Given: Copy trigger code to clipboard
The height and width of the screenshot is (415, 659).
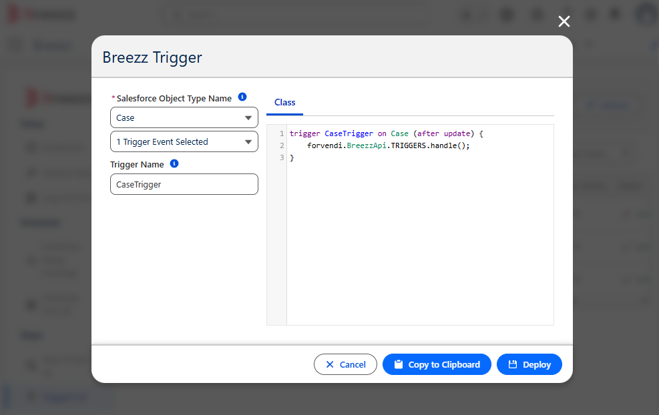Looking at the screenshot, I should tap(437, 364).
